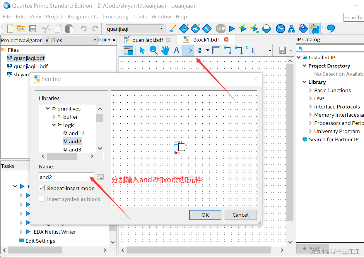Click OK in the Symbol dialog
This screenshot has width=364, height=257.
(x=205, y=215)
